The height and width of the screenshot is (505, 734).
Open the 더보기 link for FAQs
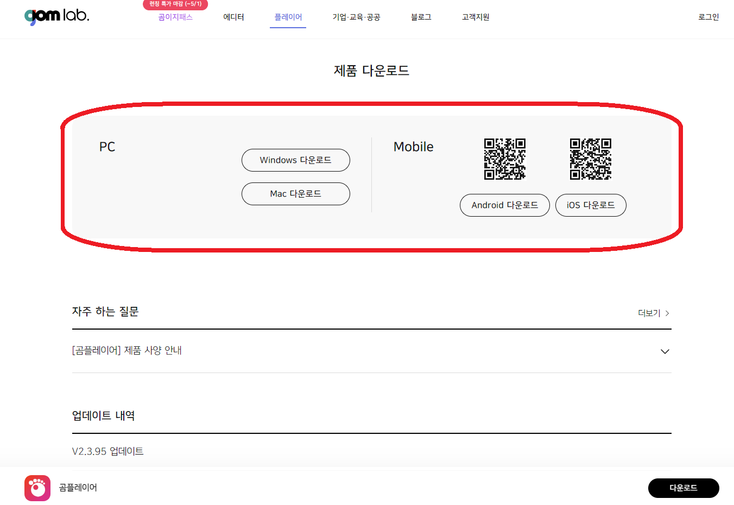649,313
